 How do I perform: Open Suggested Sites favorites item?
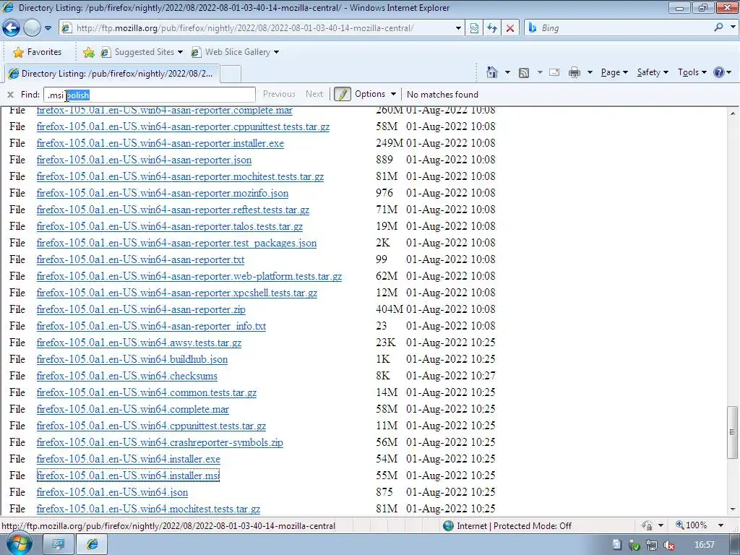(x=141, y=52)
